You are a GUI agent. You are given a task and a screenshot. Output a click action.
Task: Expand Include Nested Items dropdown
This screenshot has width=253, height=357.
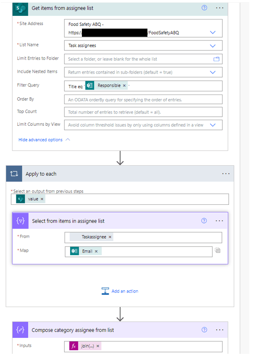(213, 72)
